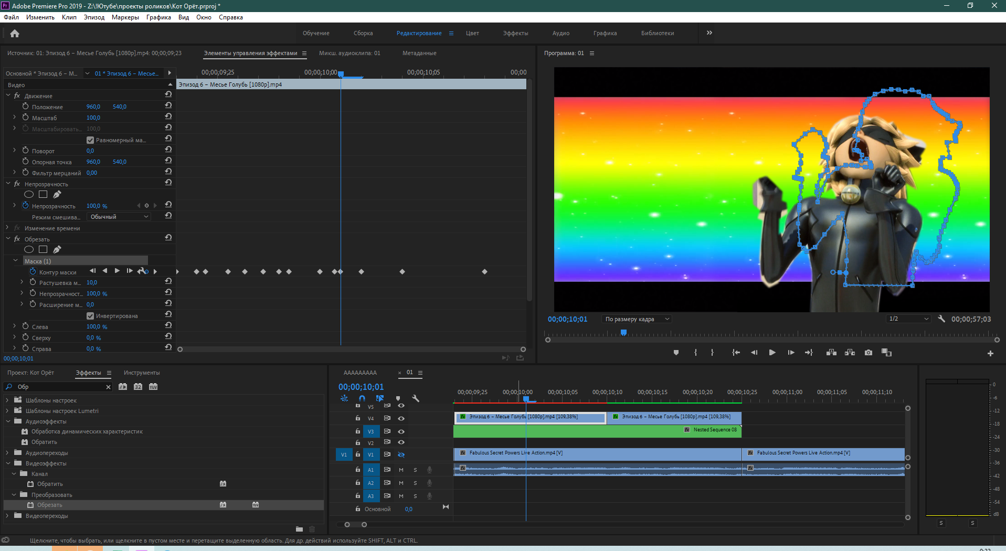Screen dimensions: 1006x551
Task: Add marker in timeline header
Action: [398, 398]
